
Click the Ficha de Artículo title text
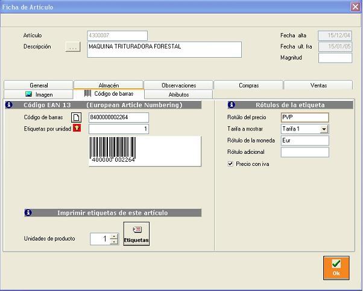tap(28, 7)
